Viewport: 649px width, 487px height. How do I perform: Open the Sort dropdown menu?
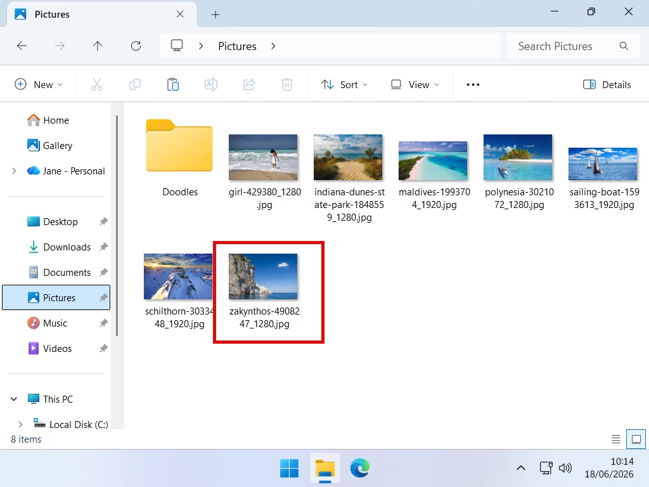tap(344, 84)
